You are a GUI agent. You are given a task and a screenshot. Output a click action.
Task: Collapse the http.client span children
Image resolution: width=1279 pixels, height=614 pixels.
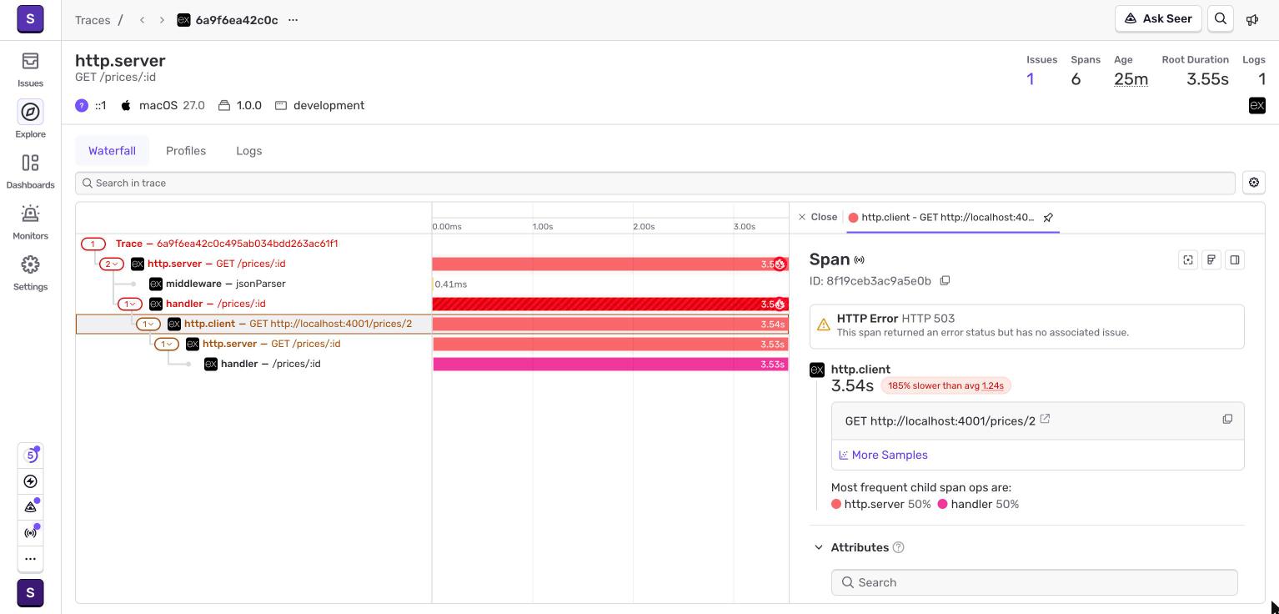coord(148,325)
